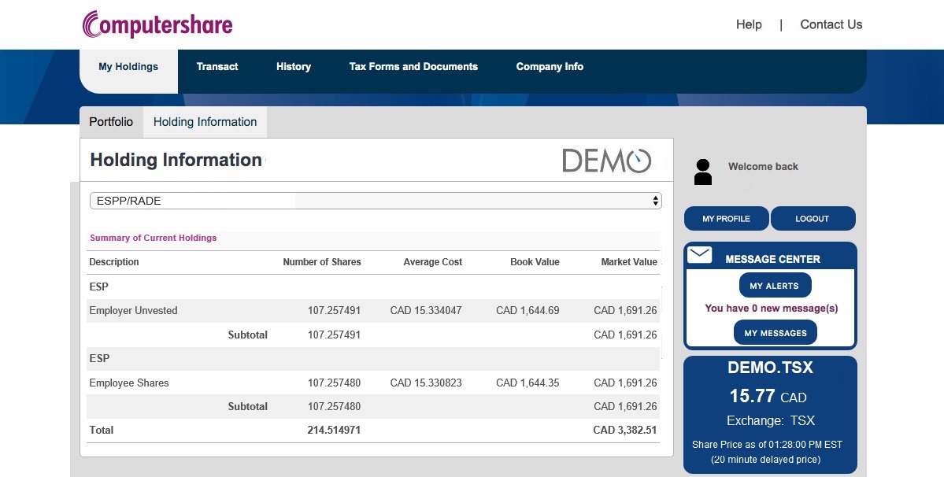Open the ESPP/RADE plan dropdown
Viewport: 944px width, 477px height.
376,201
